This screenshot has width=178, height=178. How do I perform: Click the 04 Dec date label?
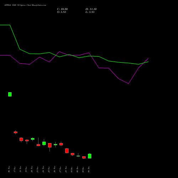tap(89, 169)
